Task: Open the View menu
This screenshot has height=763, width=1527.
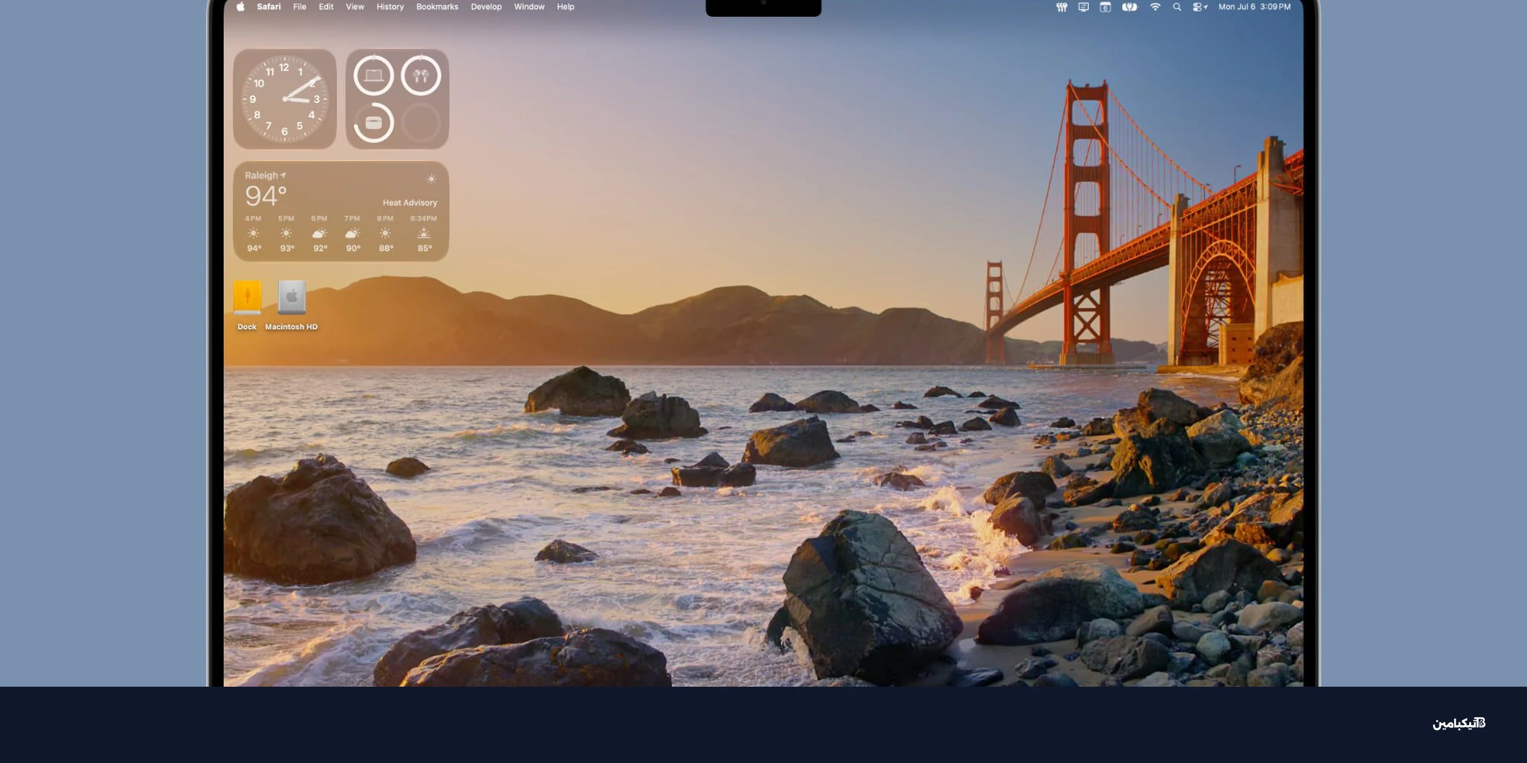Action: (354, 7)
